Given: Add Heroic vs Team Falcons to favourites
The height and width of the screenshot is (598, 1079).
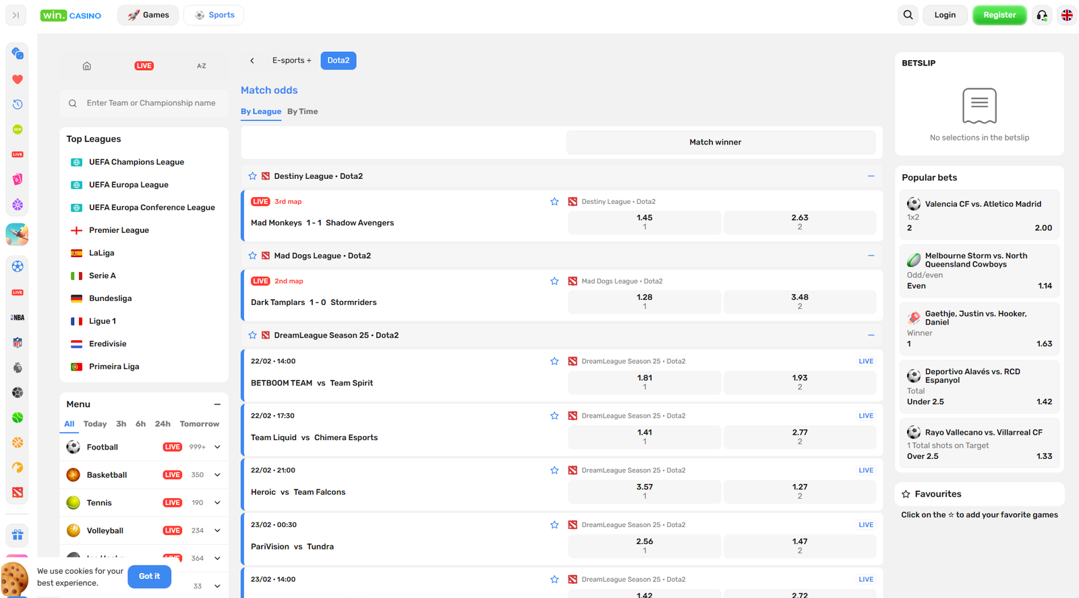Looking at the screenshot, I should coord(554,470).
